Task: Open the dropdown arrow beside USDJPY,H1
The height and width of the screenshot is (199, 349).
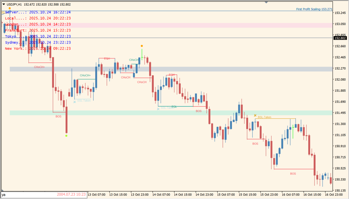Action: [4, 4]
